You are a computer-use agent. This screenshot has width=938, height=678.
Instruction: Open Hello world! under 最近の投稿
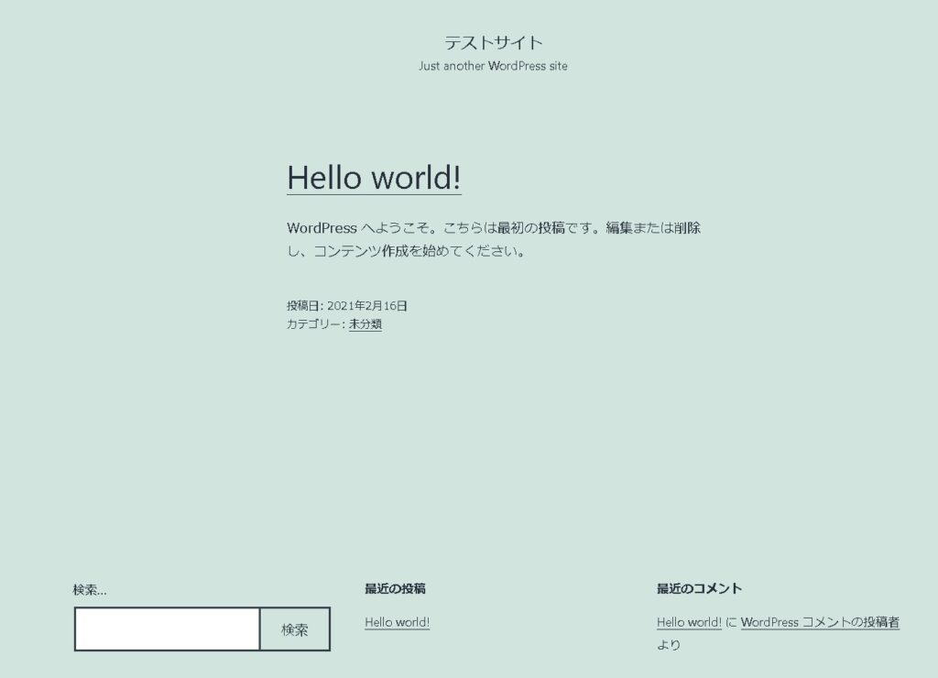397,622
